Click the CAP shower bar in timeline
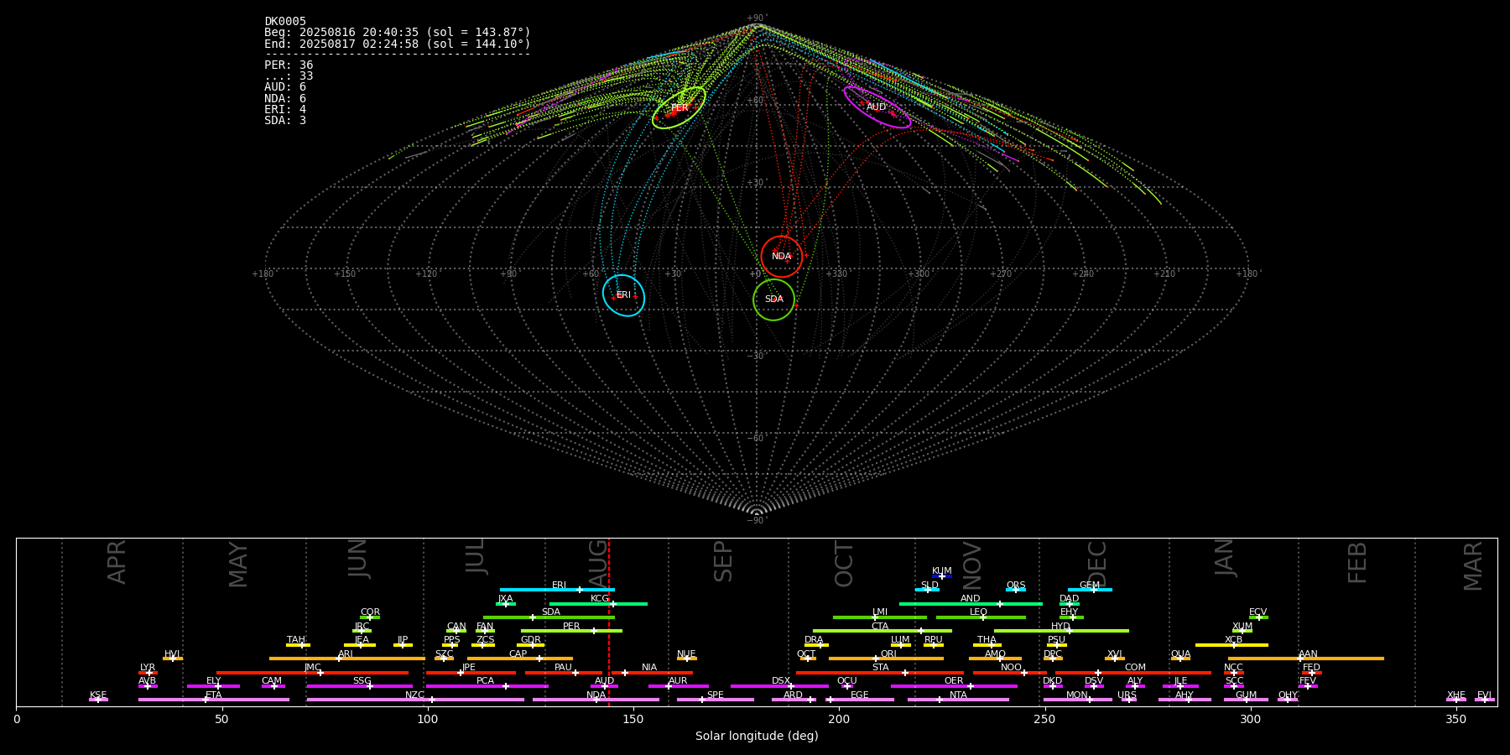This screenshot has height=755, width=1510. point(520,659)
